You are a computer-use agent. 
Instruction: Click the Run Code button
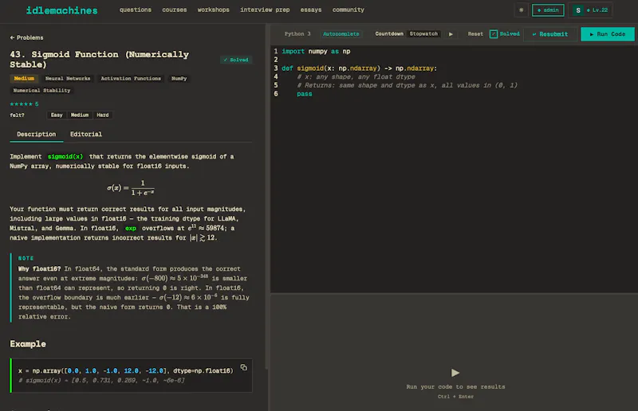tap(608, 34)
